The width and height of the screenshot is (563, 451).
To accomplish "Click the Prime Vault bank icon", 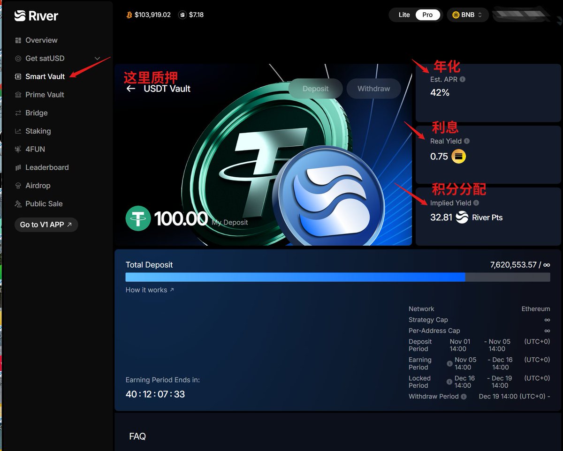I will pyautogui.click(x=18, y=95).
